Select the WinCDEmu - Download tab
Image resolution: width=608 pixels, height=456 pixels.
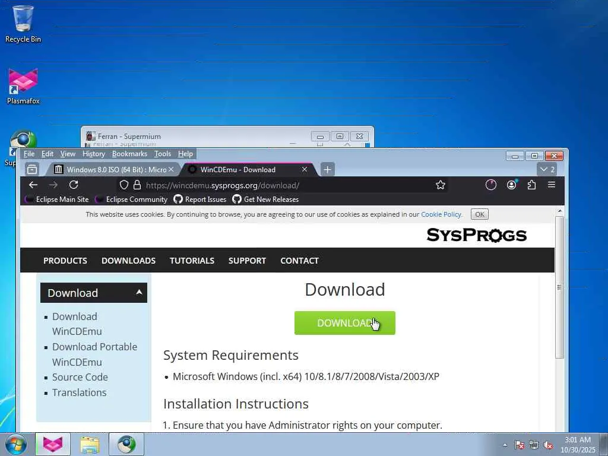click(248, 169)
